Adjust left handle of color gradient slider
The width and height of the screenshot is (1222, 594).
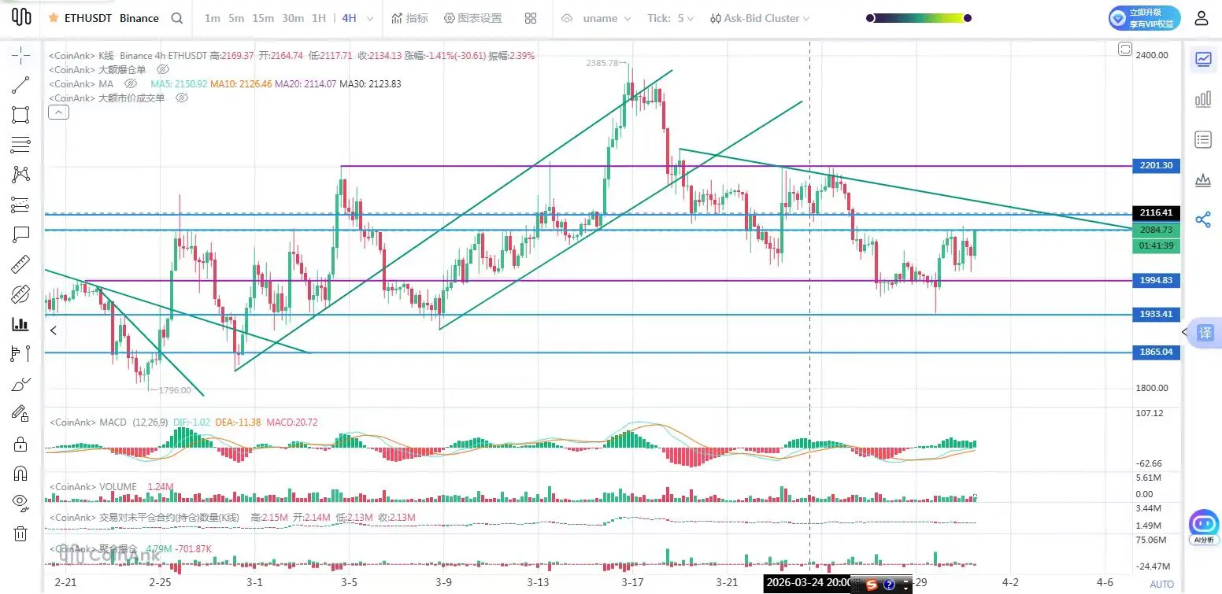[869, 18]
